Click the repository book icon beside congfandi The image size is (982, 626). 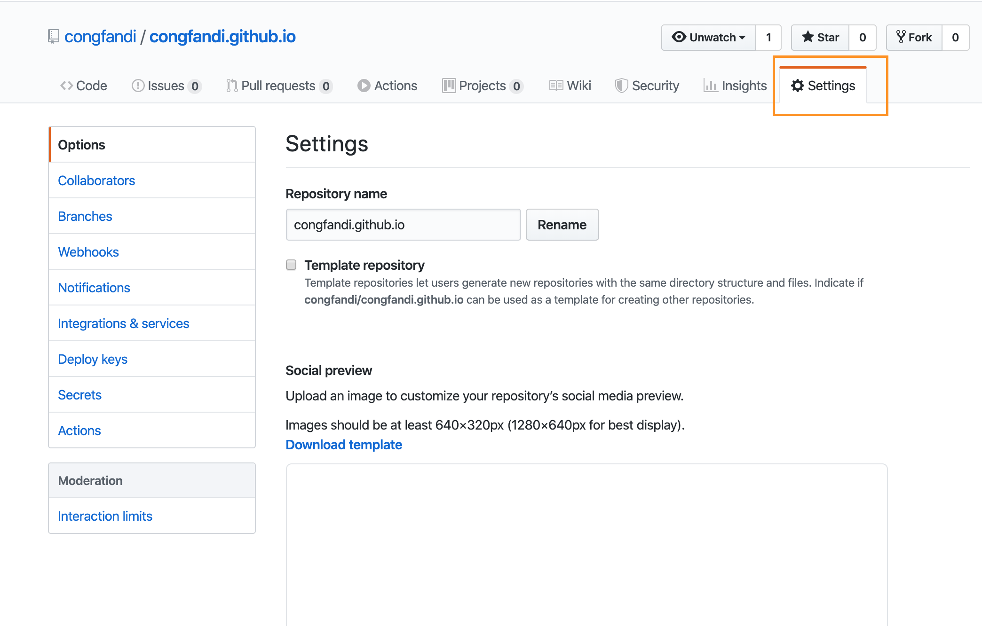tap(54, 37)
